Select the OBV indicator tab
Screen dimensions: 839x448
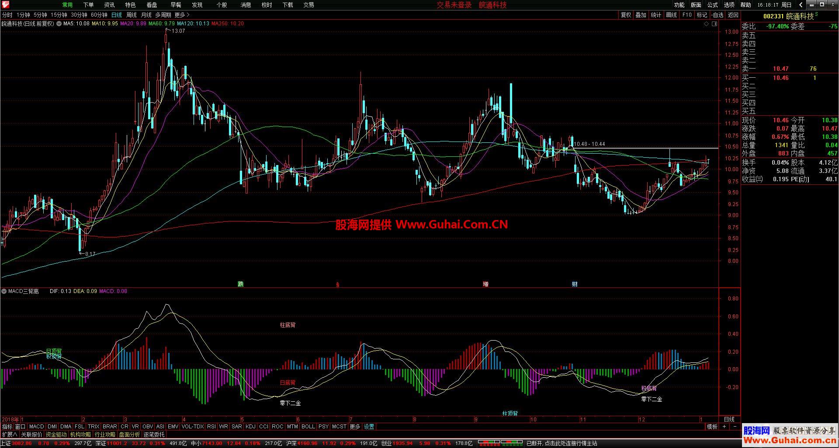(148, 427)
